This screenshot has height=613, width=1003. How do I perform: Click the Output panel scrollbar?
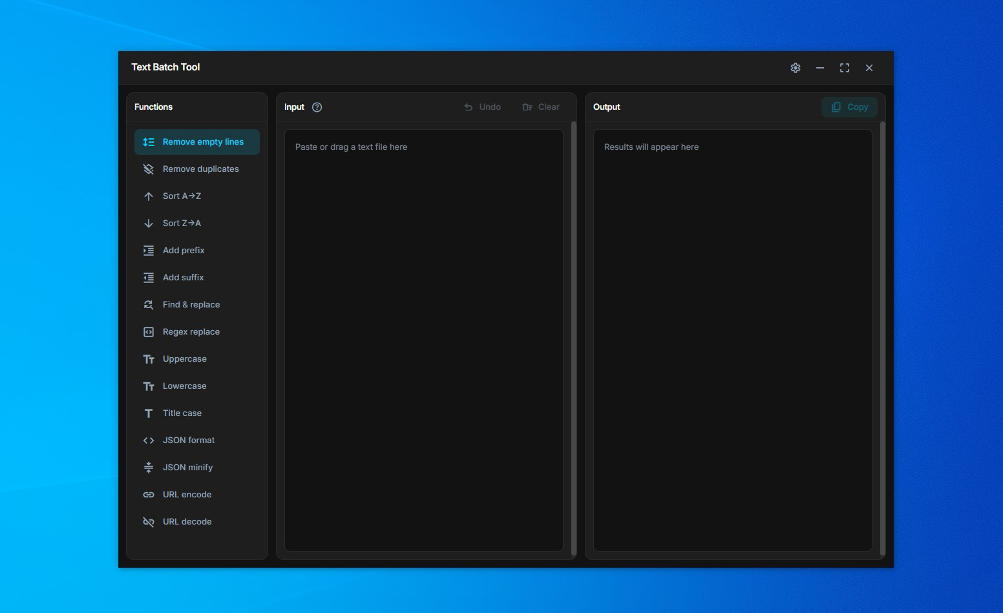tap(882, 339)
